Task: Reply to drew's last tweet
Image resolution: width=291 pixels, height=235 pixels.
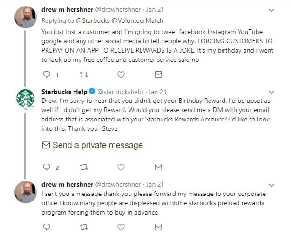Action: click(46, 227)
